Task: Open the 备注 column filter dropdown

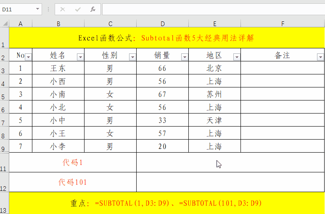Action: (x=320, y=57)
